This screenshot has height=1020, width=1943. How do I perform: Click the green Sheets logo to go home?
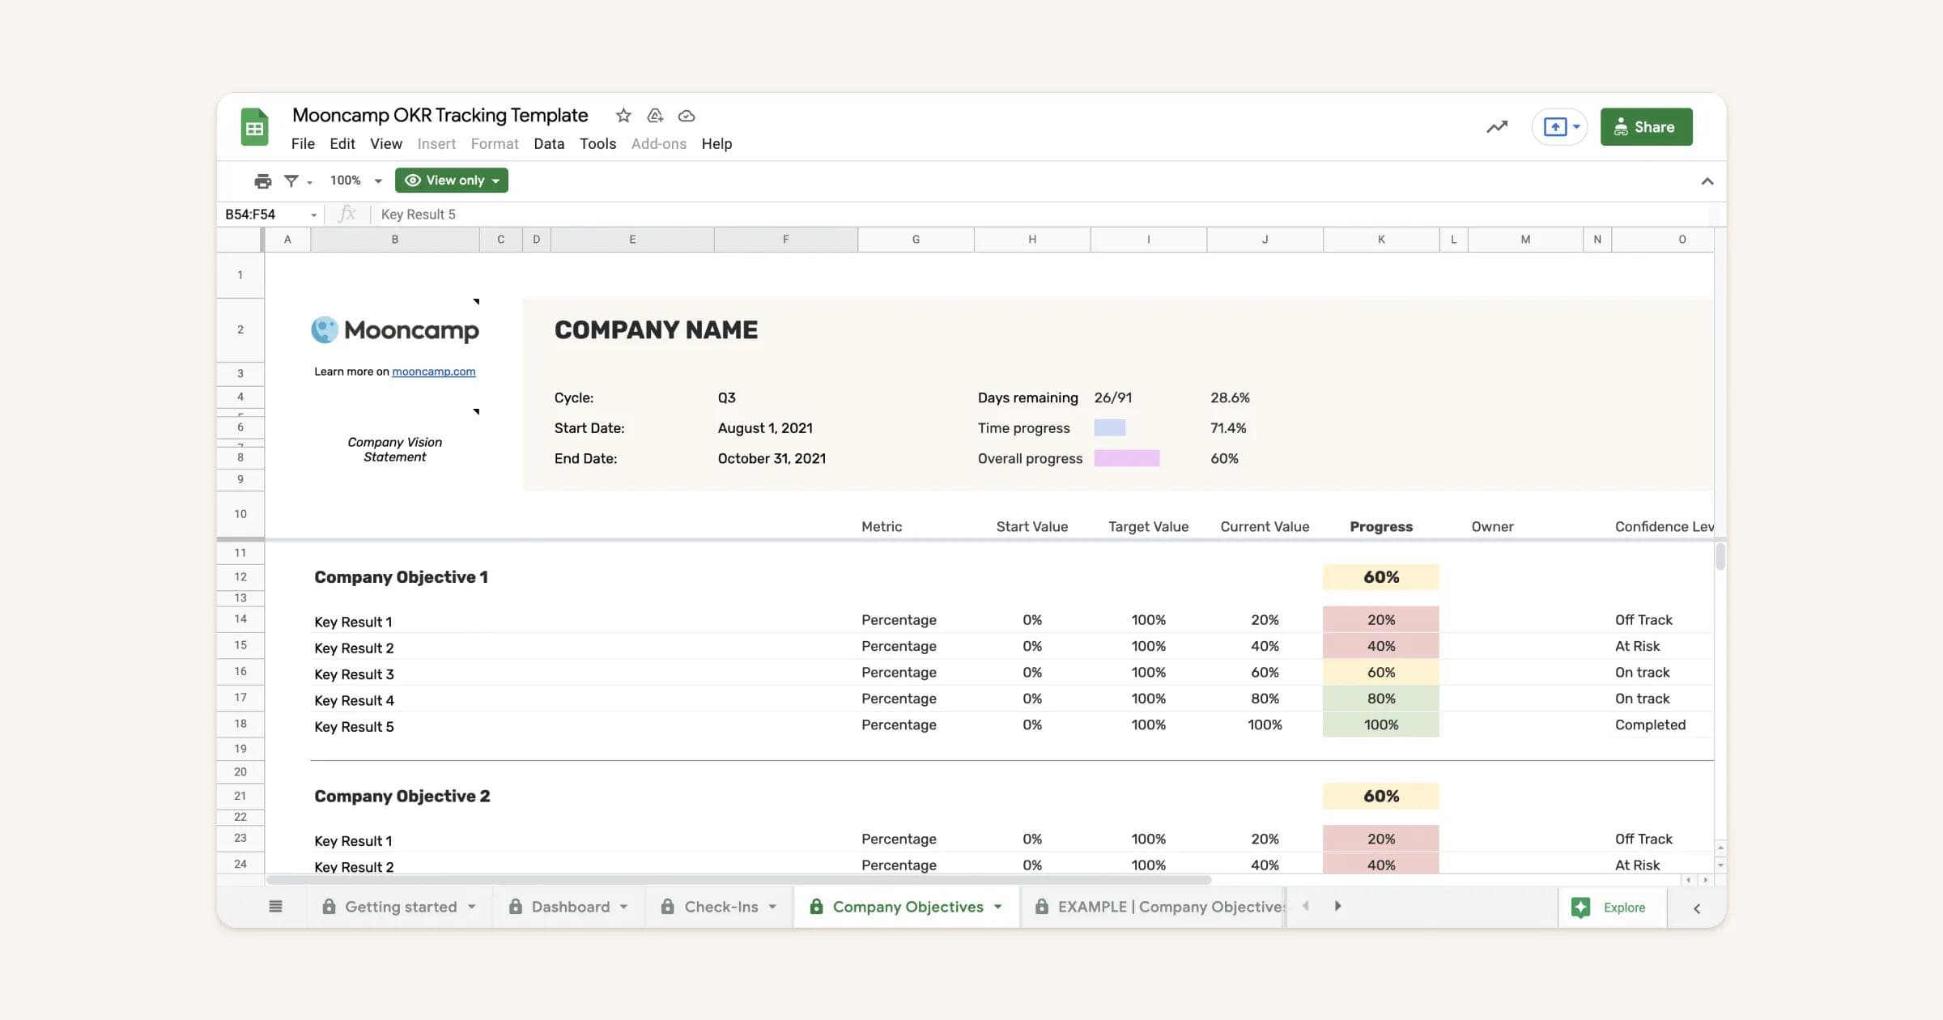tap(254, 126)
